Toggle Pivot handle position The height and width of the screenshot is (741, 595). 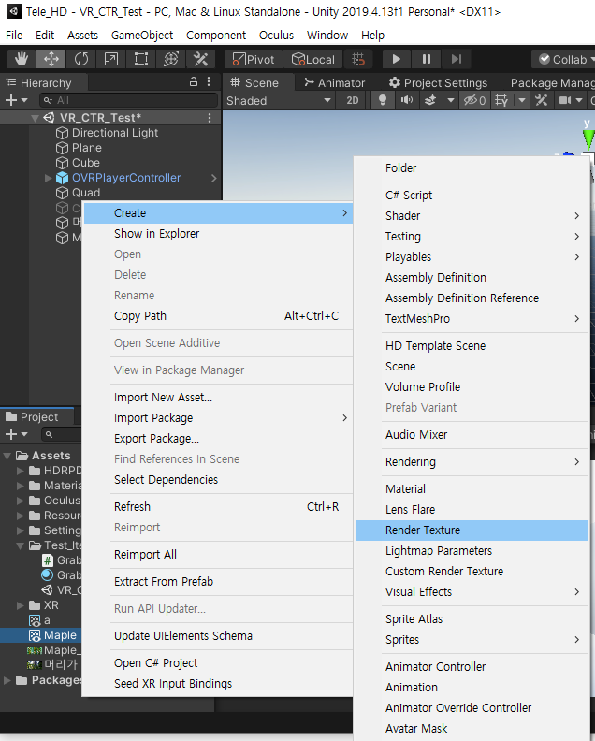point(254,59)
